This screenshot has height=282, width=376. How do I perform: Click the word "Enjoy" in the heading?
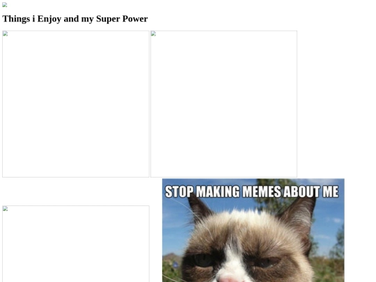[49, 19]
